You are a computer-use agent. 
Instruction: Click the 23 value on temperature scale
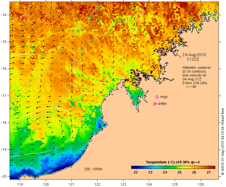click(x=150, y=172)
